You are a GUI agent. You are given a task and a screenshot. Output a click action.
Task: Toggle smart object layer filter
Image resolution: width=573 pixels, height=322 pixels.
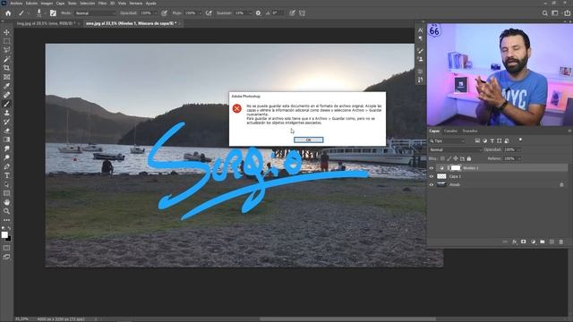(x=507, y=140)
